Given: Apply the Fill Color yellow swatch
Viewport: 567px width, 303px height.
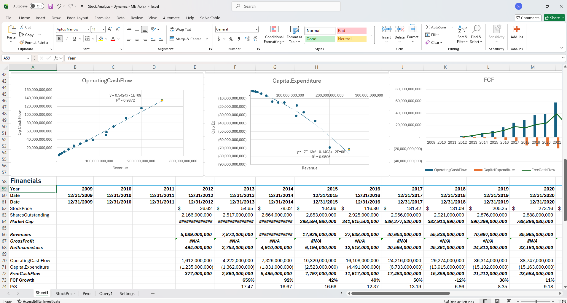Looking at the screenshot, I should [101, 39].
